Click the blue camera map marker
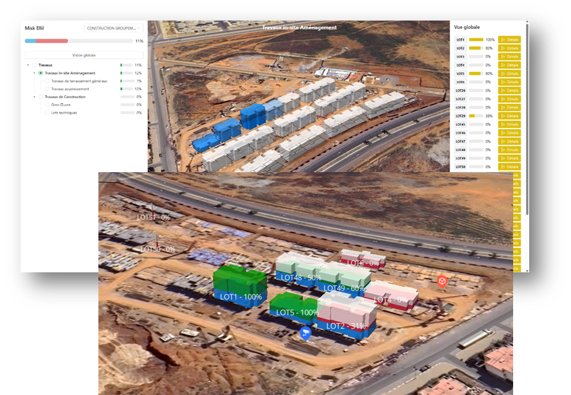Image resolution: width=571 pixels, height=395 pixels. point(305,332)
